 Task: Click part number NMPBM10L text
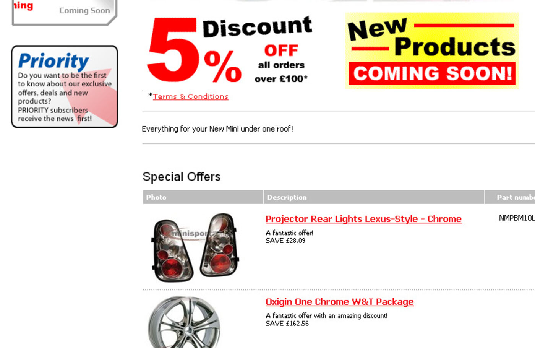coord(517,218)
